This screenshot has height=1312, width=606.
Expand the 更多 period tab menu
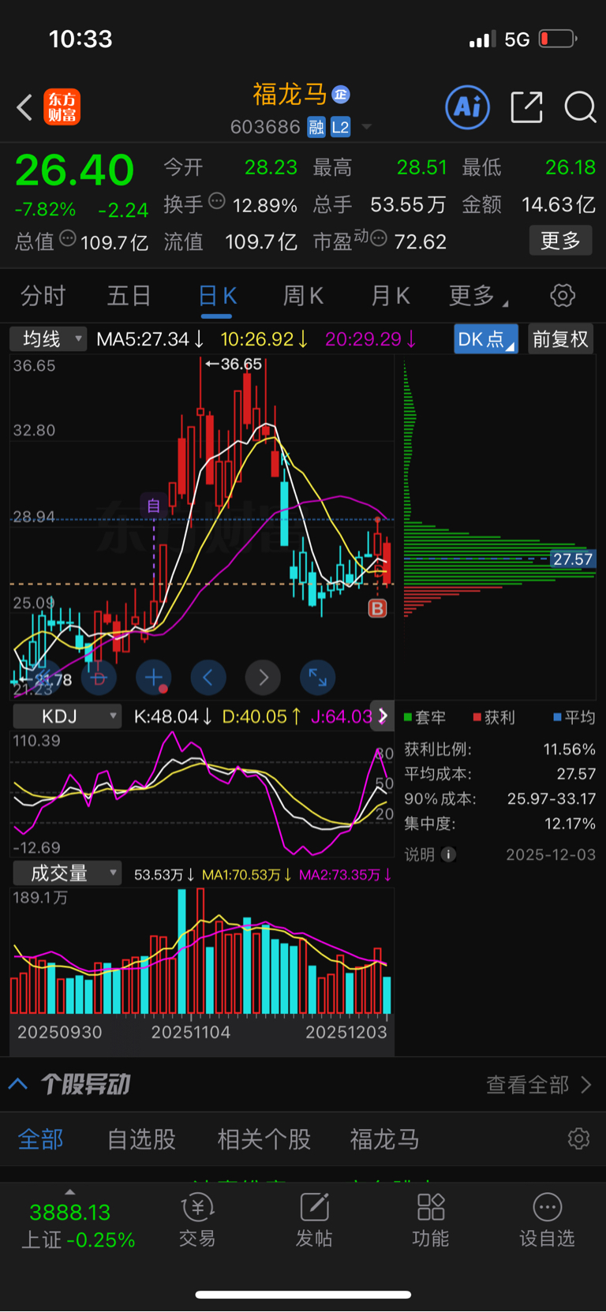(478, 296)
